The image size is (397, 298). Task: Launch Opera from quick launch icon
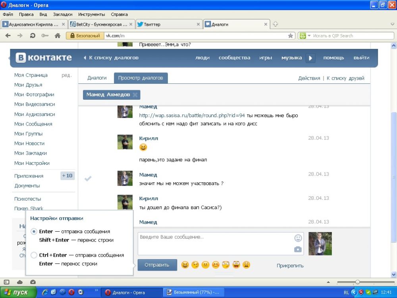pyautogui.click(x=71, y=292)
